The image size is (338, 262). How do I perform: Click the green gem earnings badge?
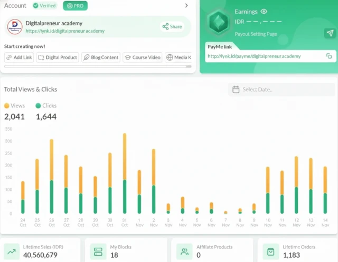(219, 22)
